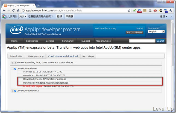The width and height of the screenshot is (176, 113).
Task: Click the scrollbar up arrow
Action: coord(172,21)
